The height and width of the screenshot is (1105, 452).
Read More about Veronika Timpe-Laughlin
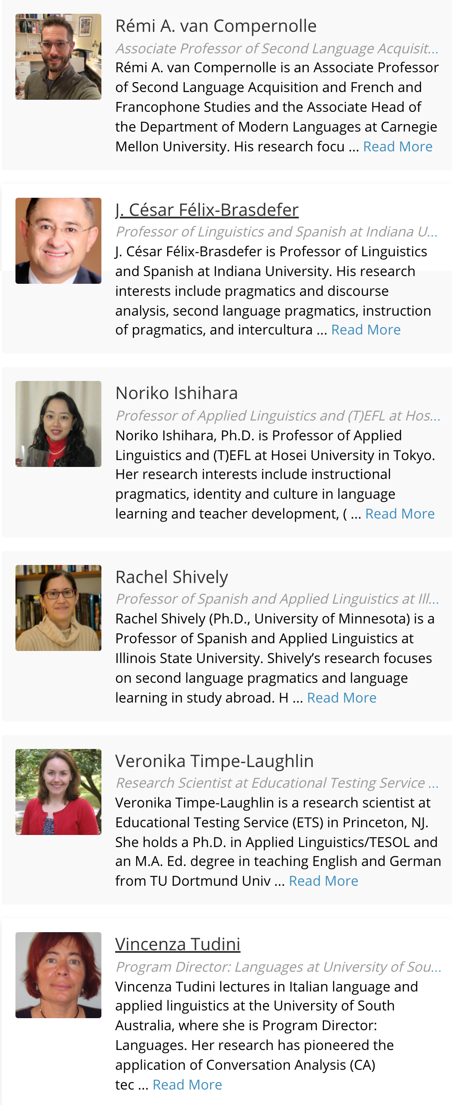click(324, 881)
